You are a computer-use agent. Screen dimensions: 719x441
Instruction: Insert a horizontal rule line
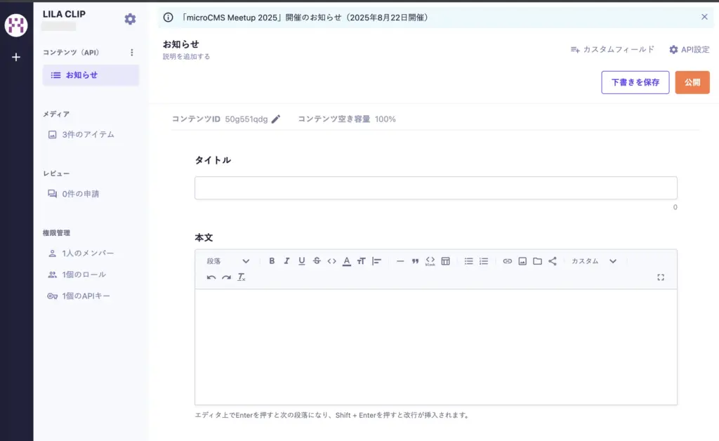click(400, 261)
